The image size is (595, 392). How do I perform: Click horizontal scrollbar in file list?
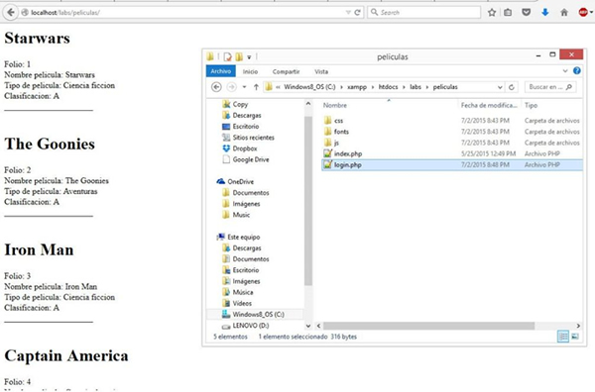point(428,326)
